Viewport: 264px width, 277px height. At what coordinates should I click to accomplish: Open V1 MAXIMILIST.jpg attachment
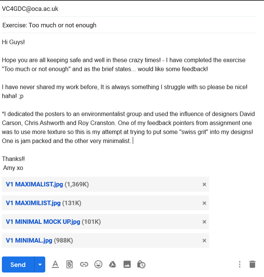pyautogui.click(x=33, y=203)
